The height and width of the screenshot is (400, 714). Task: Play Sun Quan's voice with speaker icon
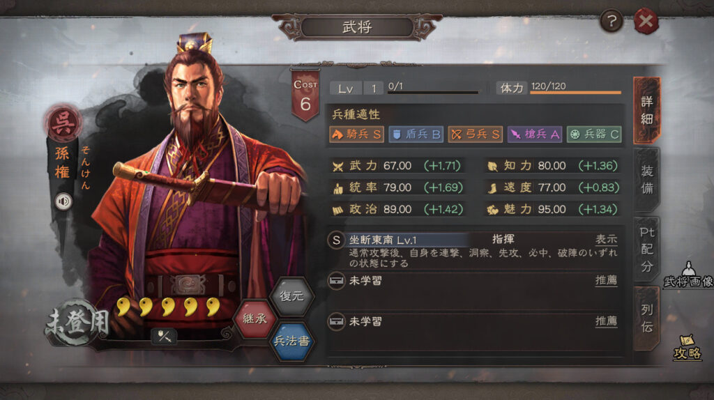(x=63, y=201)
